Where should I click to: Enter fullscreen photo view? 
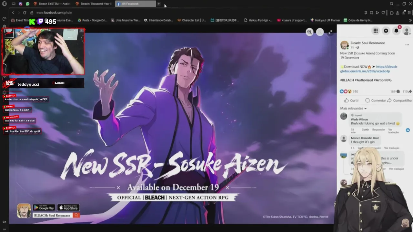coord(330,32)
